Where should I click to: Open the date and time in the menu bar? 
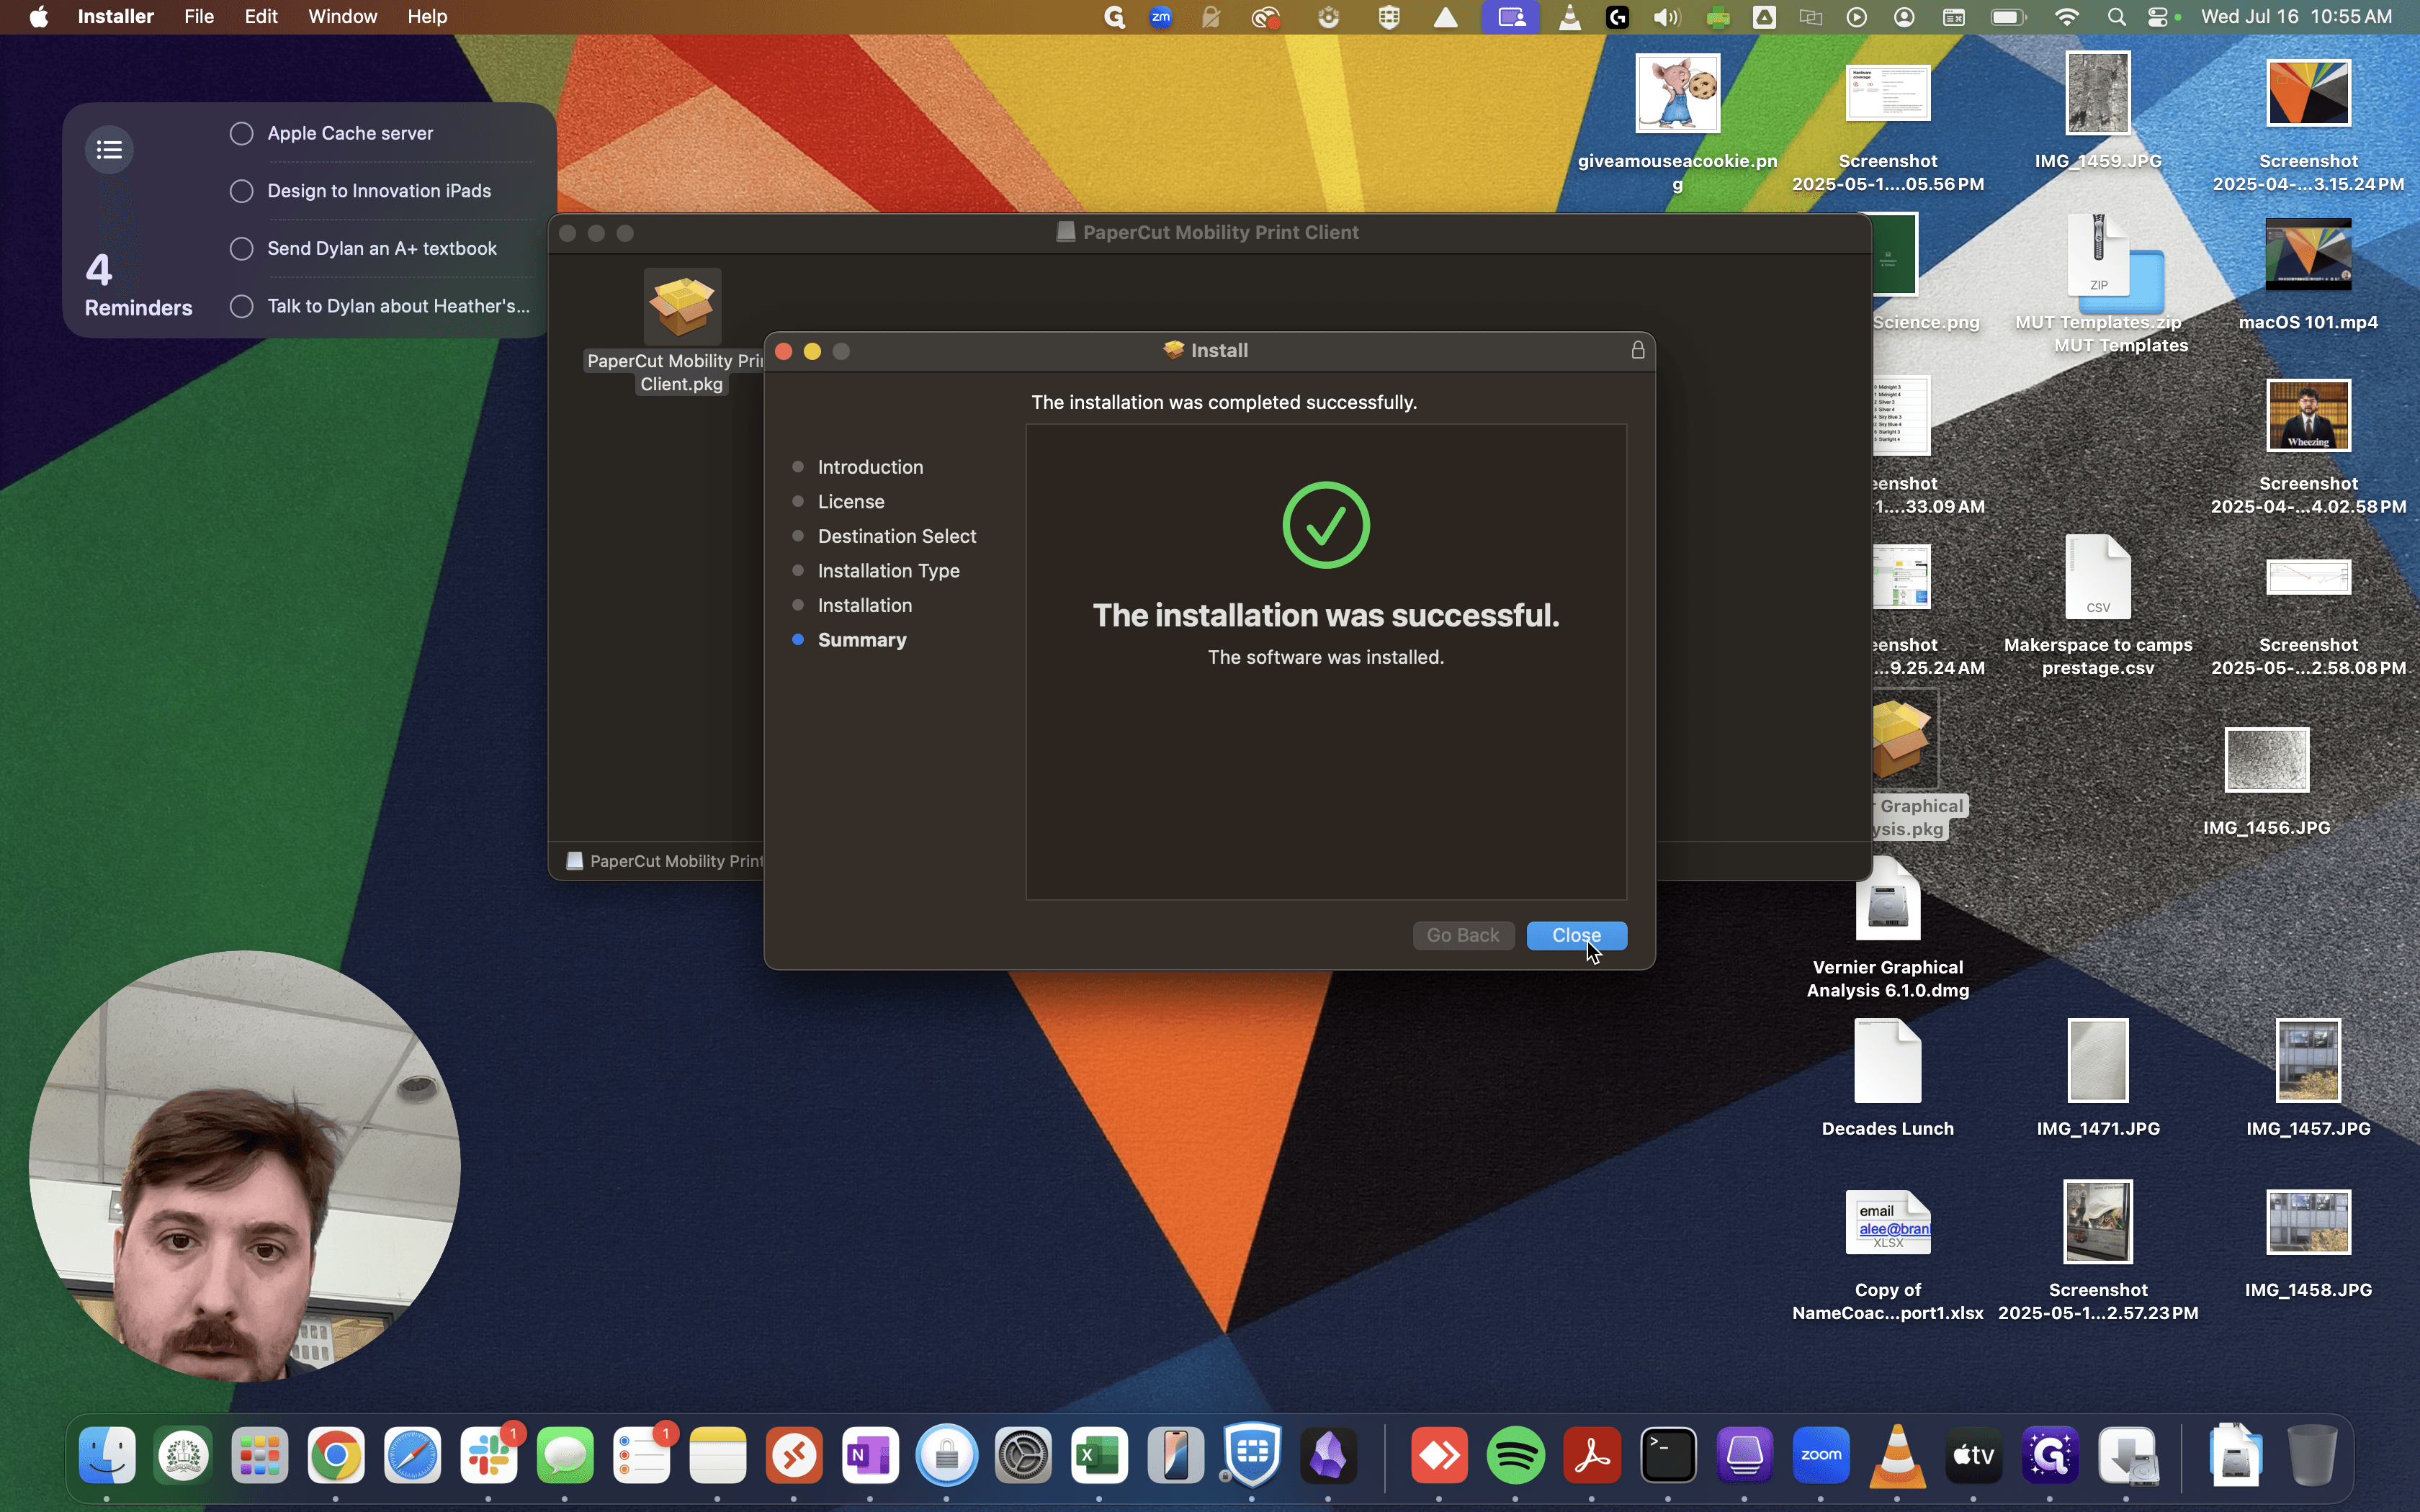click(x=2297, y=17)
